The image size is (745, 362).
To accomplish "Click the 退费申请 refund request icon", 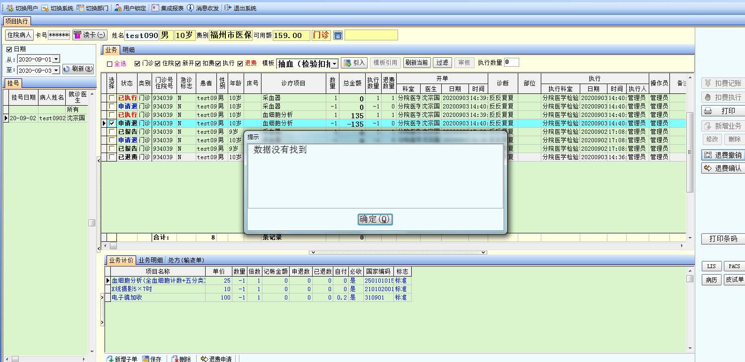I will pos(204,359).
